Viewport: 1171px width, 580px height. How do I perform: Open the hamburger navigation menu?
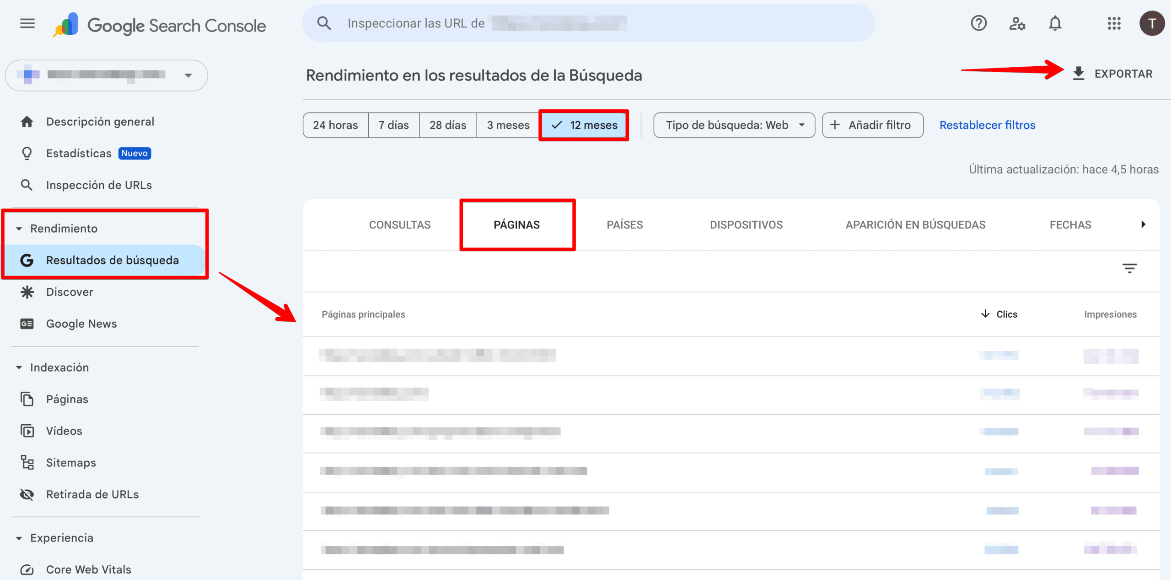click(x=27, y=23)
